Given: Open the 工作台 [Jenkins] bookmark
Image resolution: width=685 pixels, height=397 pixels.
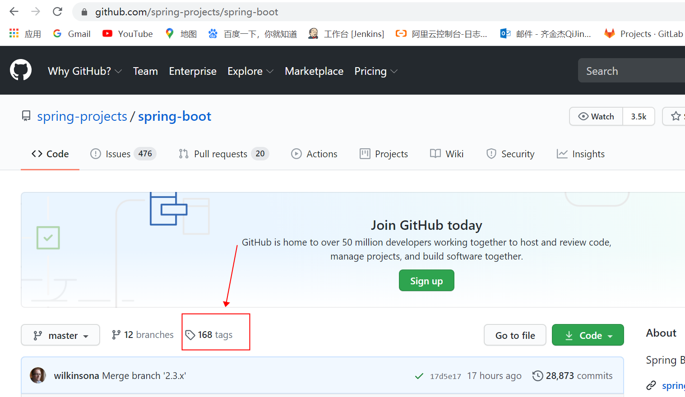Looking at the screenshot, I should (x=346, y=34).
